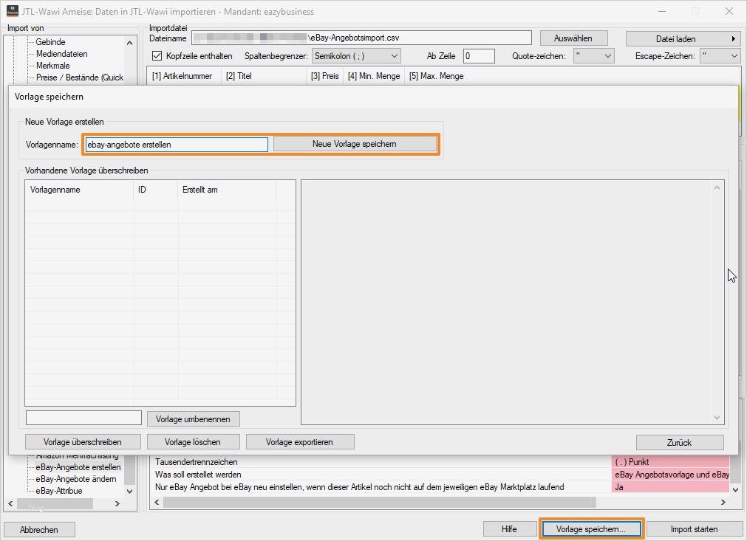The height and width of the screenshot is (541, 747).
Task: Click the Auswählen button
Action: click(573, 38)
